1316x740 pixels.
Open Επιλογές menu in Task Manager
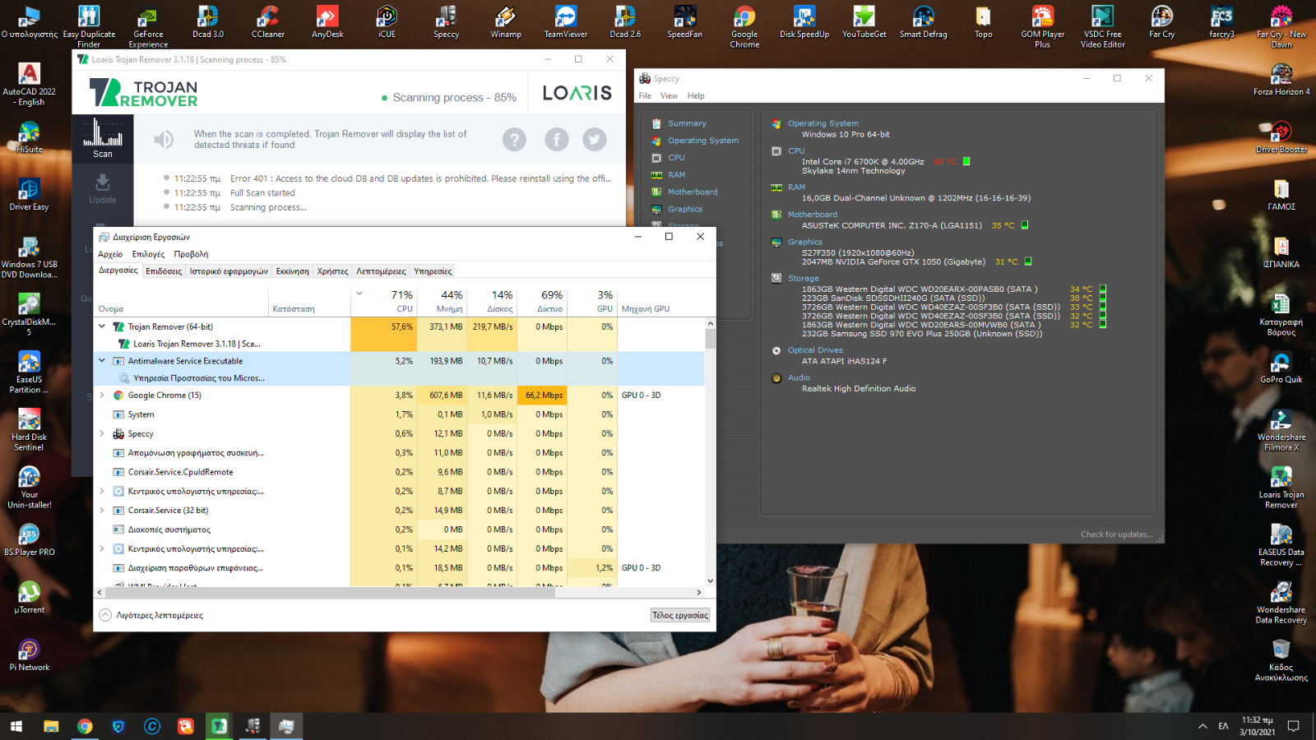(x=148, y=255)
